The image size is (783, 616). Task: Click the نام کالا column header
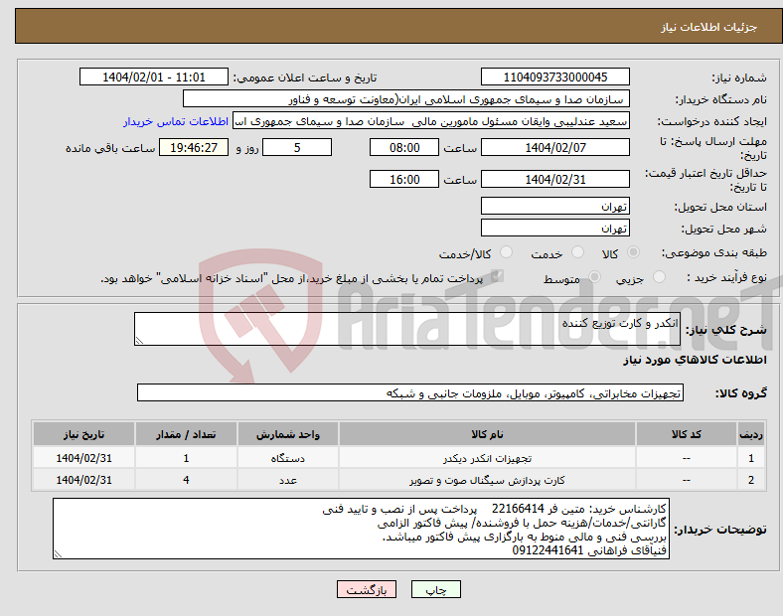pos(487,434)
